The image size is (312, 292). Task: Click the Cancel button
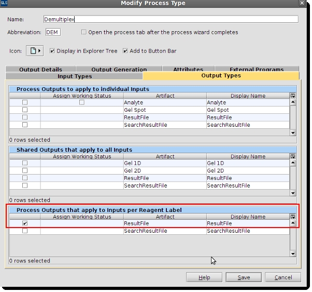point(283,277)
